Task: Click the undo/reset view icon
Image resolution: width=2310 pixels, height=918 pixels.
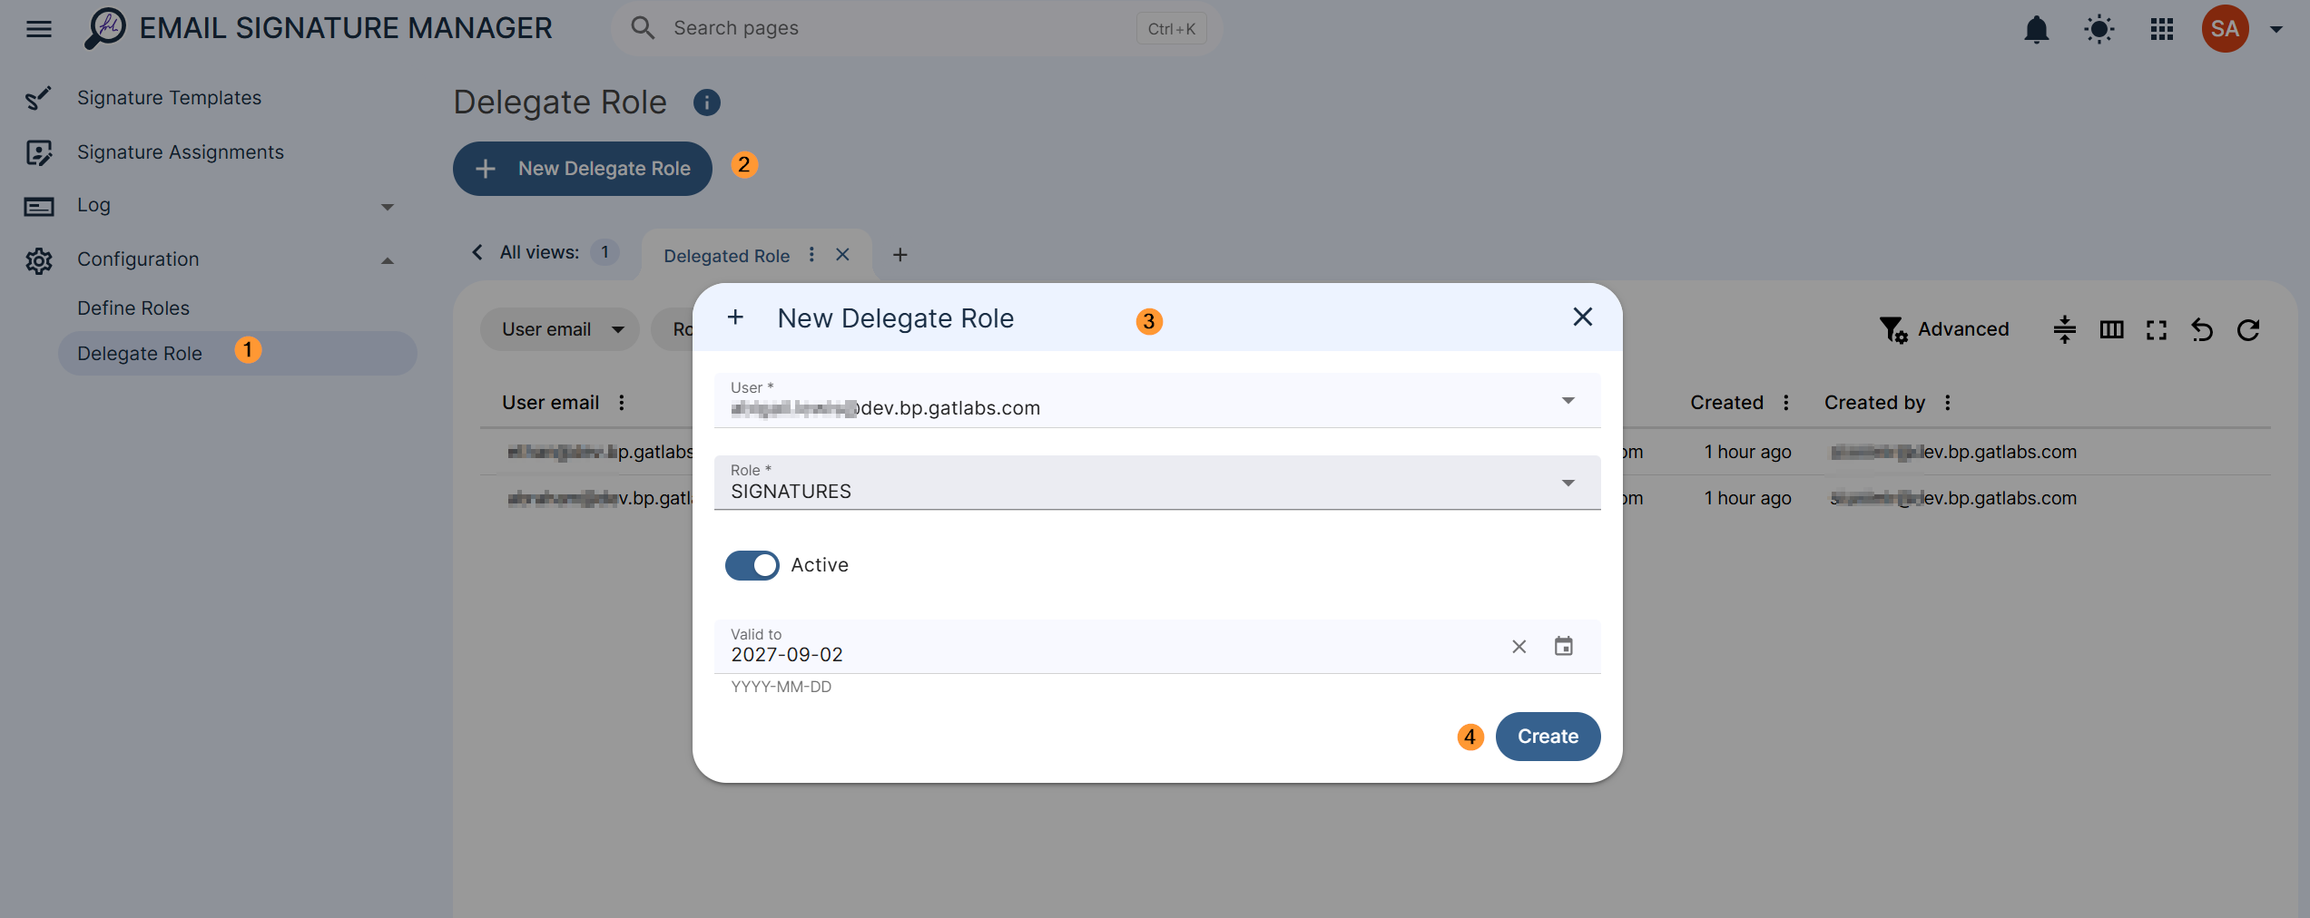Action: pyautogui.click(x=2202, y=329)
